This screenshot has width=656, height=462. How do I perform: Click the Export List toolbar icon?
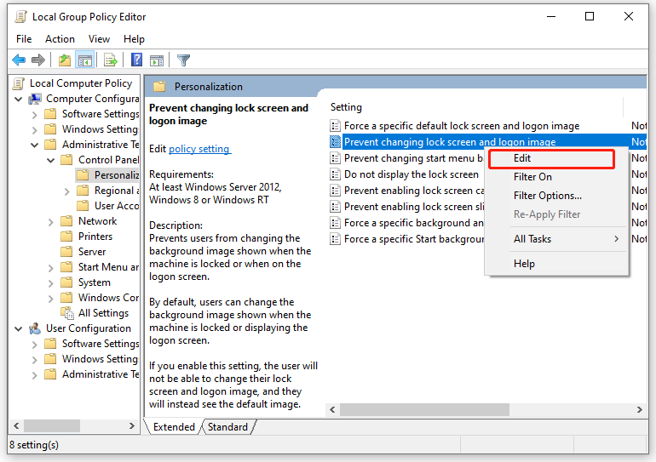pos(111,60)
